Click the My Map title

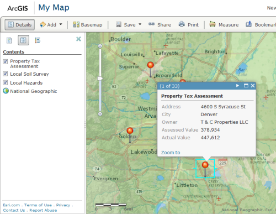(54, 8)
